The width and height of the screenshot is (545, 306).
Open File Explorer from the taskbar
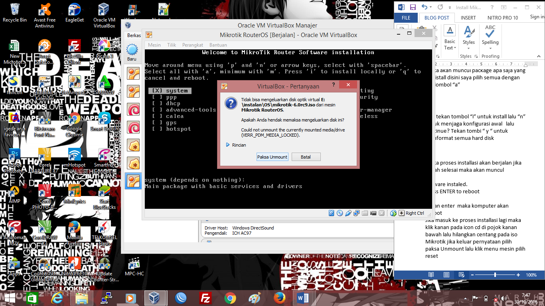(x=82, y=298)
